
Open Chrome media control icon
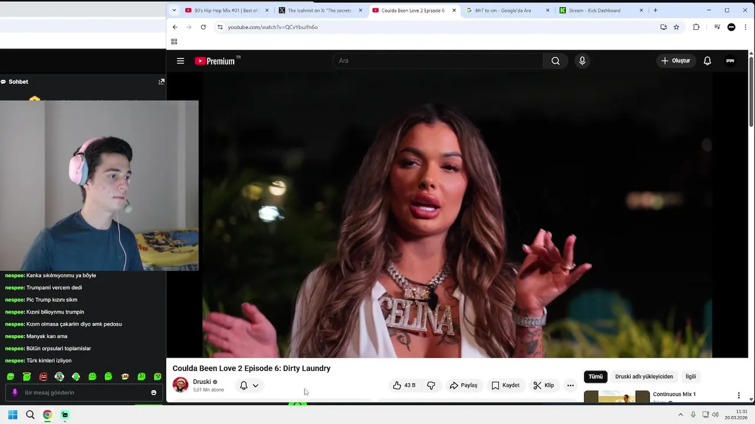pyautogui.click(x=717, y=27)
